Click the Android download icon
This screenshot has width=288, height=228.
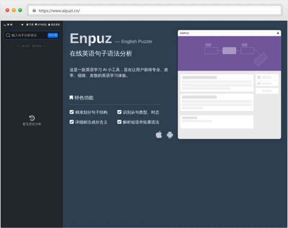point(170,135)
